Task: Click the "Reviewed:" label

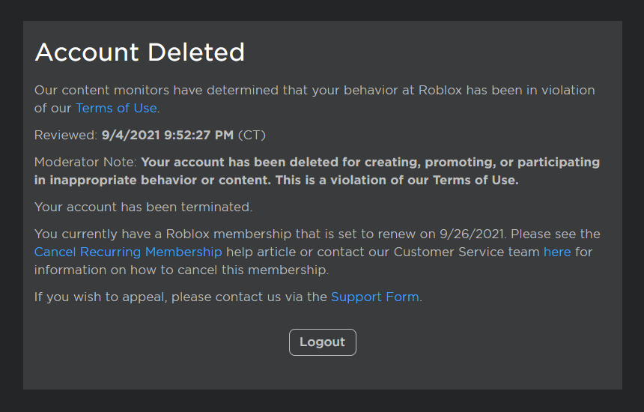Action: (x=66, y=136)
